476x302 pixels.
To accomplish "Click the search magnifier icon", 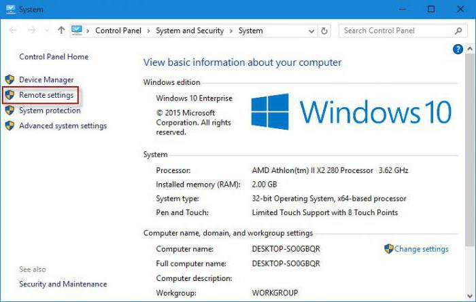I will coord(458,31).
